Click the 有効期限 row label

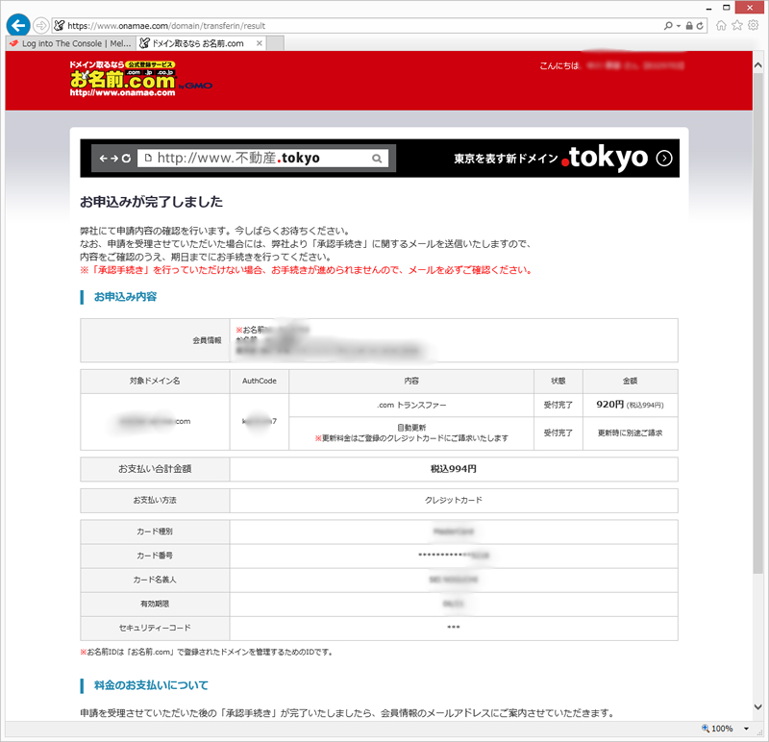pos(155,604)
